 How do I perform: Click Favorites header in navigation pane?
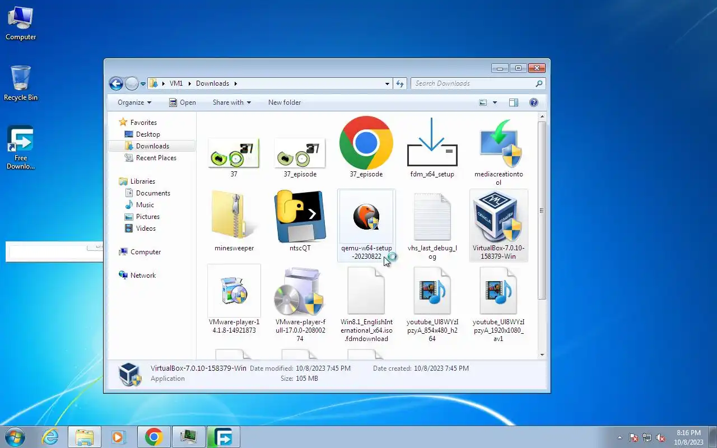point(143,123)
